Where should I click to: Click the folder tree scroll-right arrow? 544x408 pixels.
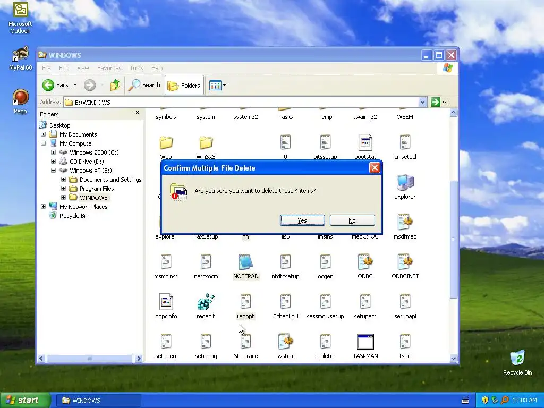[x=139, y=358]
